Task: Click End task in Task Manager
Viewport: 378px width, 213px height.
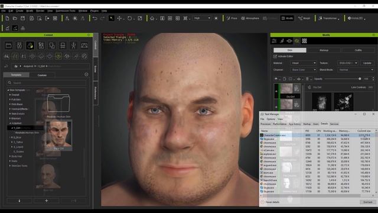Action: click(x=367, y=202)
